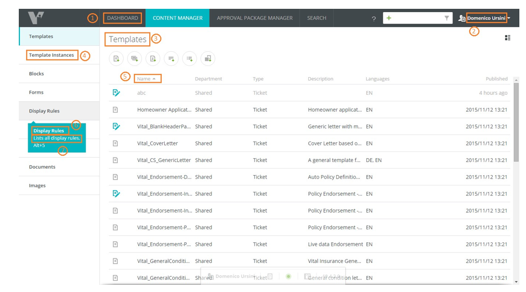
Task: Click the green plus in quick-add box
Action: click(389, 18)
